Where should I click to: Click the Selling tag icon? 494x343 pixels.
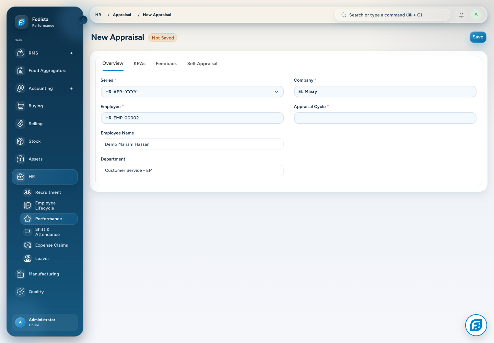pos(21,124)
